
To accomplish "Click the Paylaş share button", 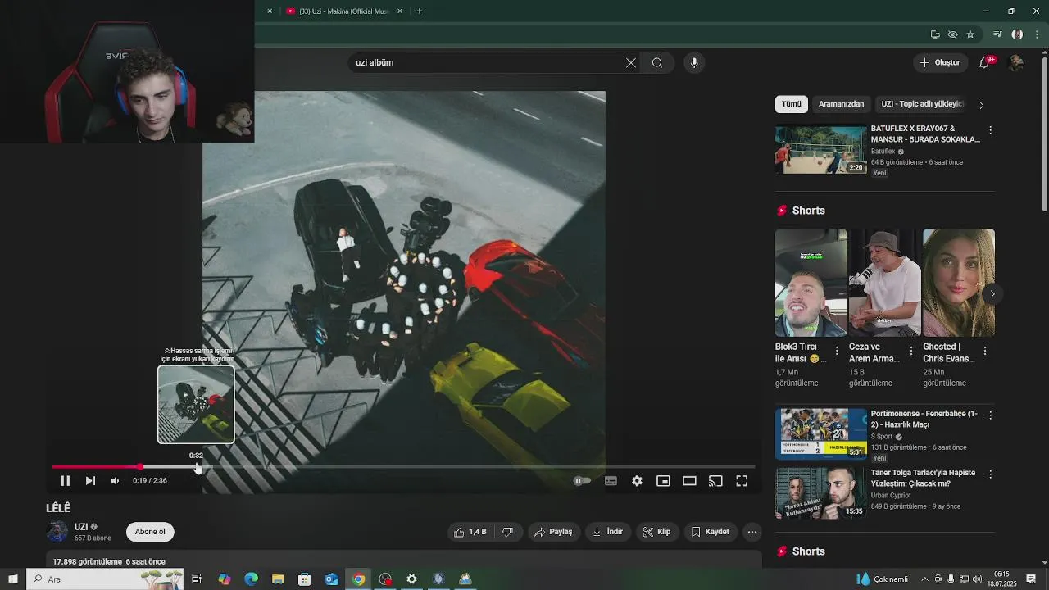I will (x=553, y=532).
